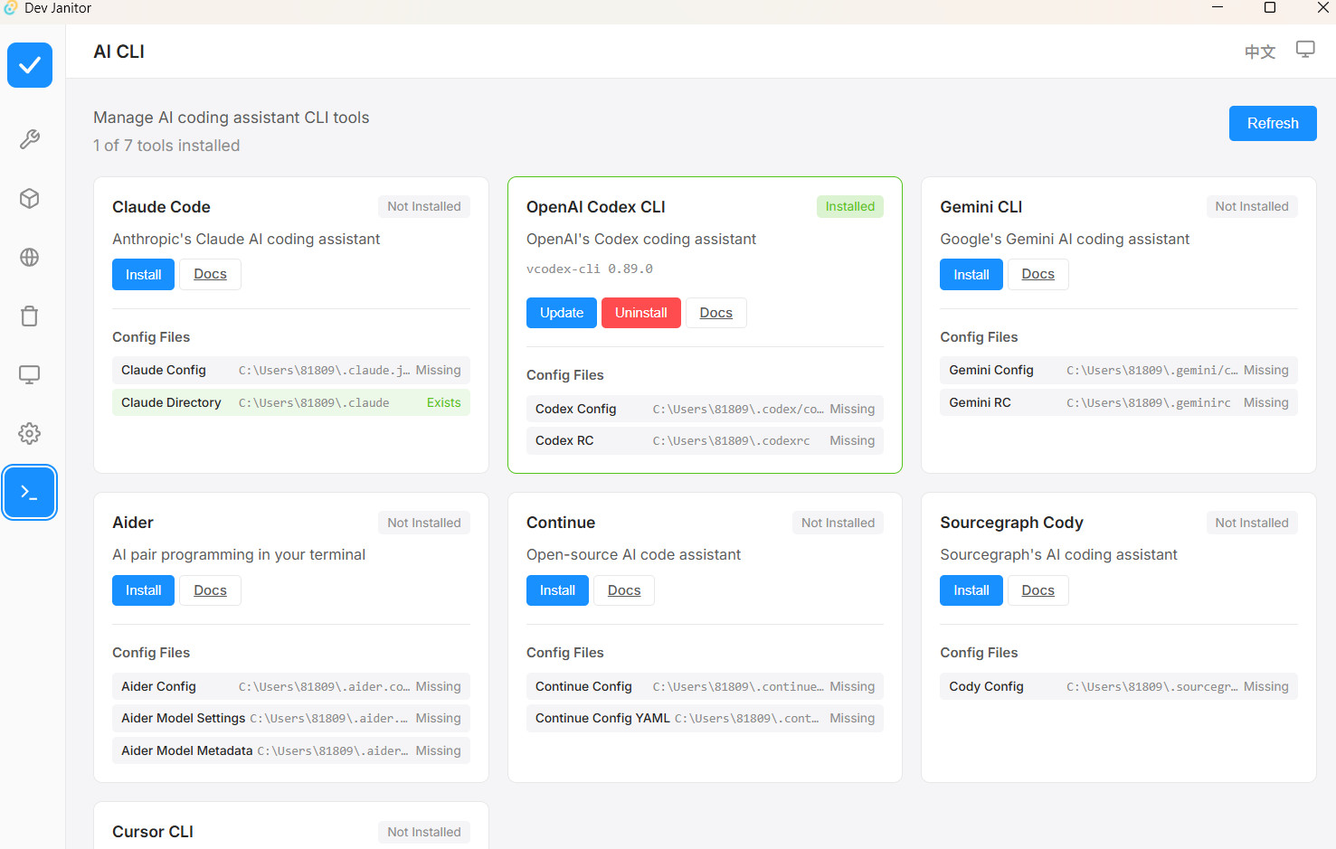This screenshot has height=849, width=1336.
Task: Install Continue
Action: [557, 590]
